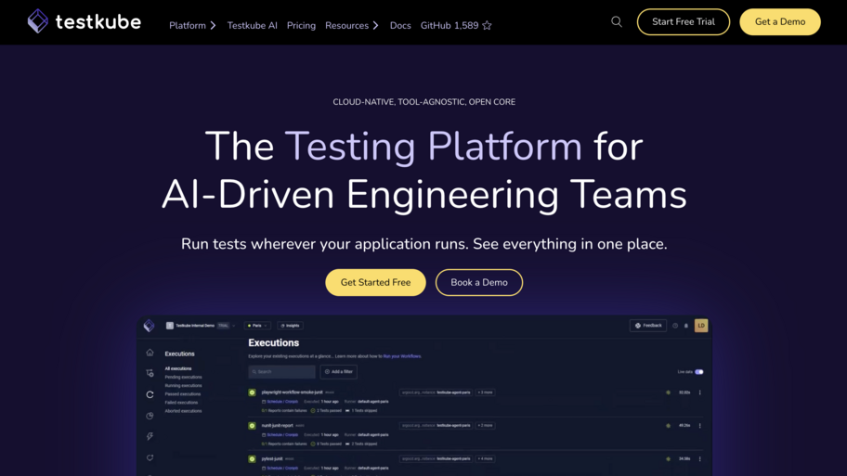Viewport: 847px width, 476px height.
Task: Select Aborted executions filter
Action: (x=183, y=411)
